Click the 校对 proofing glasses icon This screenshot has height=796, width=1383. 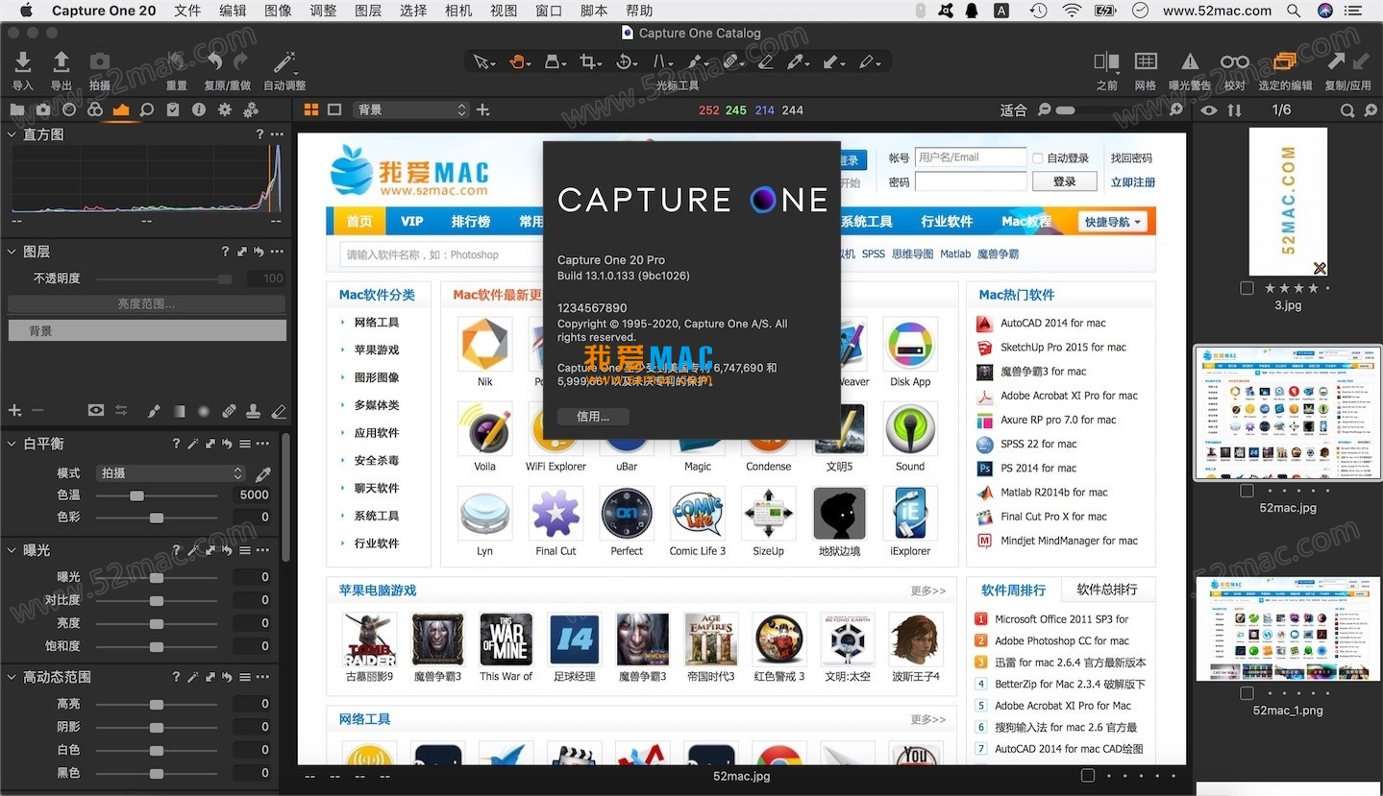pos(1234,62)
